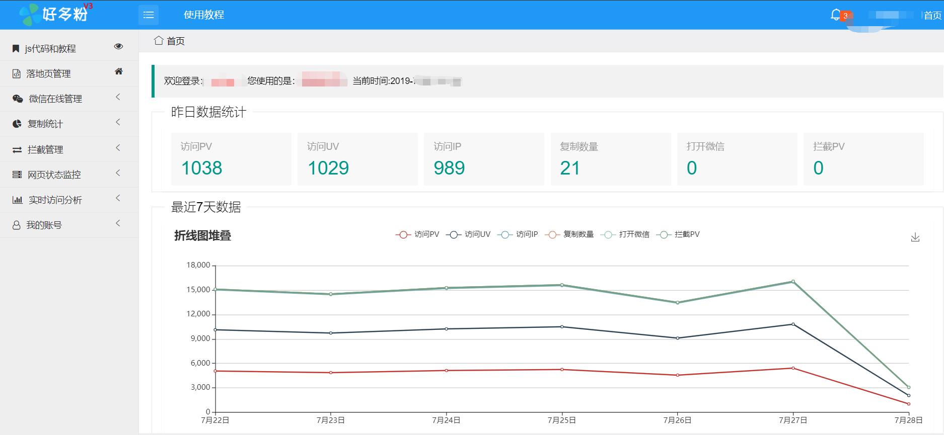The width and height of the screenshot is (944, 435).
Task: Click the user icon beside 我的账号
Action: pyautogui.click(x=17, y=225)
